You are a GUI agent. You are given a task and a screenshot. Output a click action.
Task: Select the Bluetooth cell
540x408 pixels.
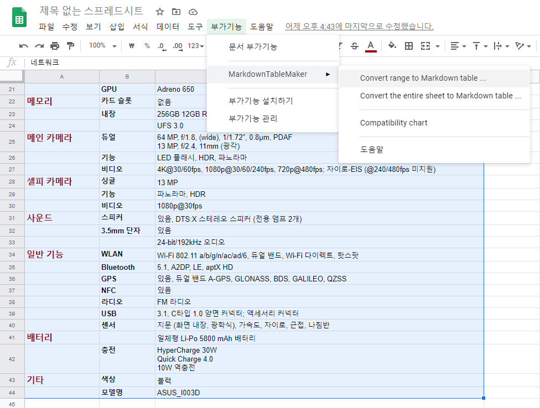127,267
